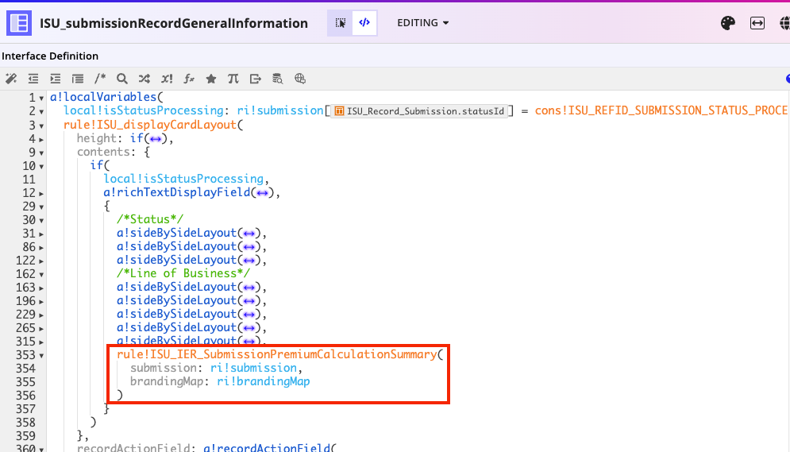Expand the sideBySideLayout at line 31

pos(41,234)
